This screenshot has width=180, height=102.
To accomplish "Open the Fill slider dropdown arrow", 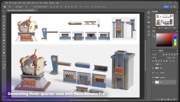I will coord(177,61).
